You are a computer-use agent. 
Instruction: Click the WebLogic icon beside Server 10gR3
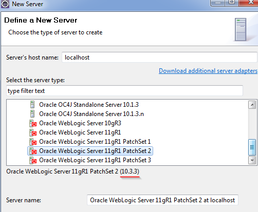tap(33, 123)
